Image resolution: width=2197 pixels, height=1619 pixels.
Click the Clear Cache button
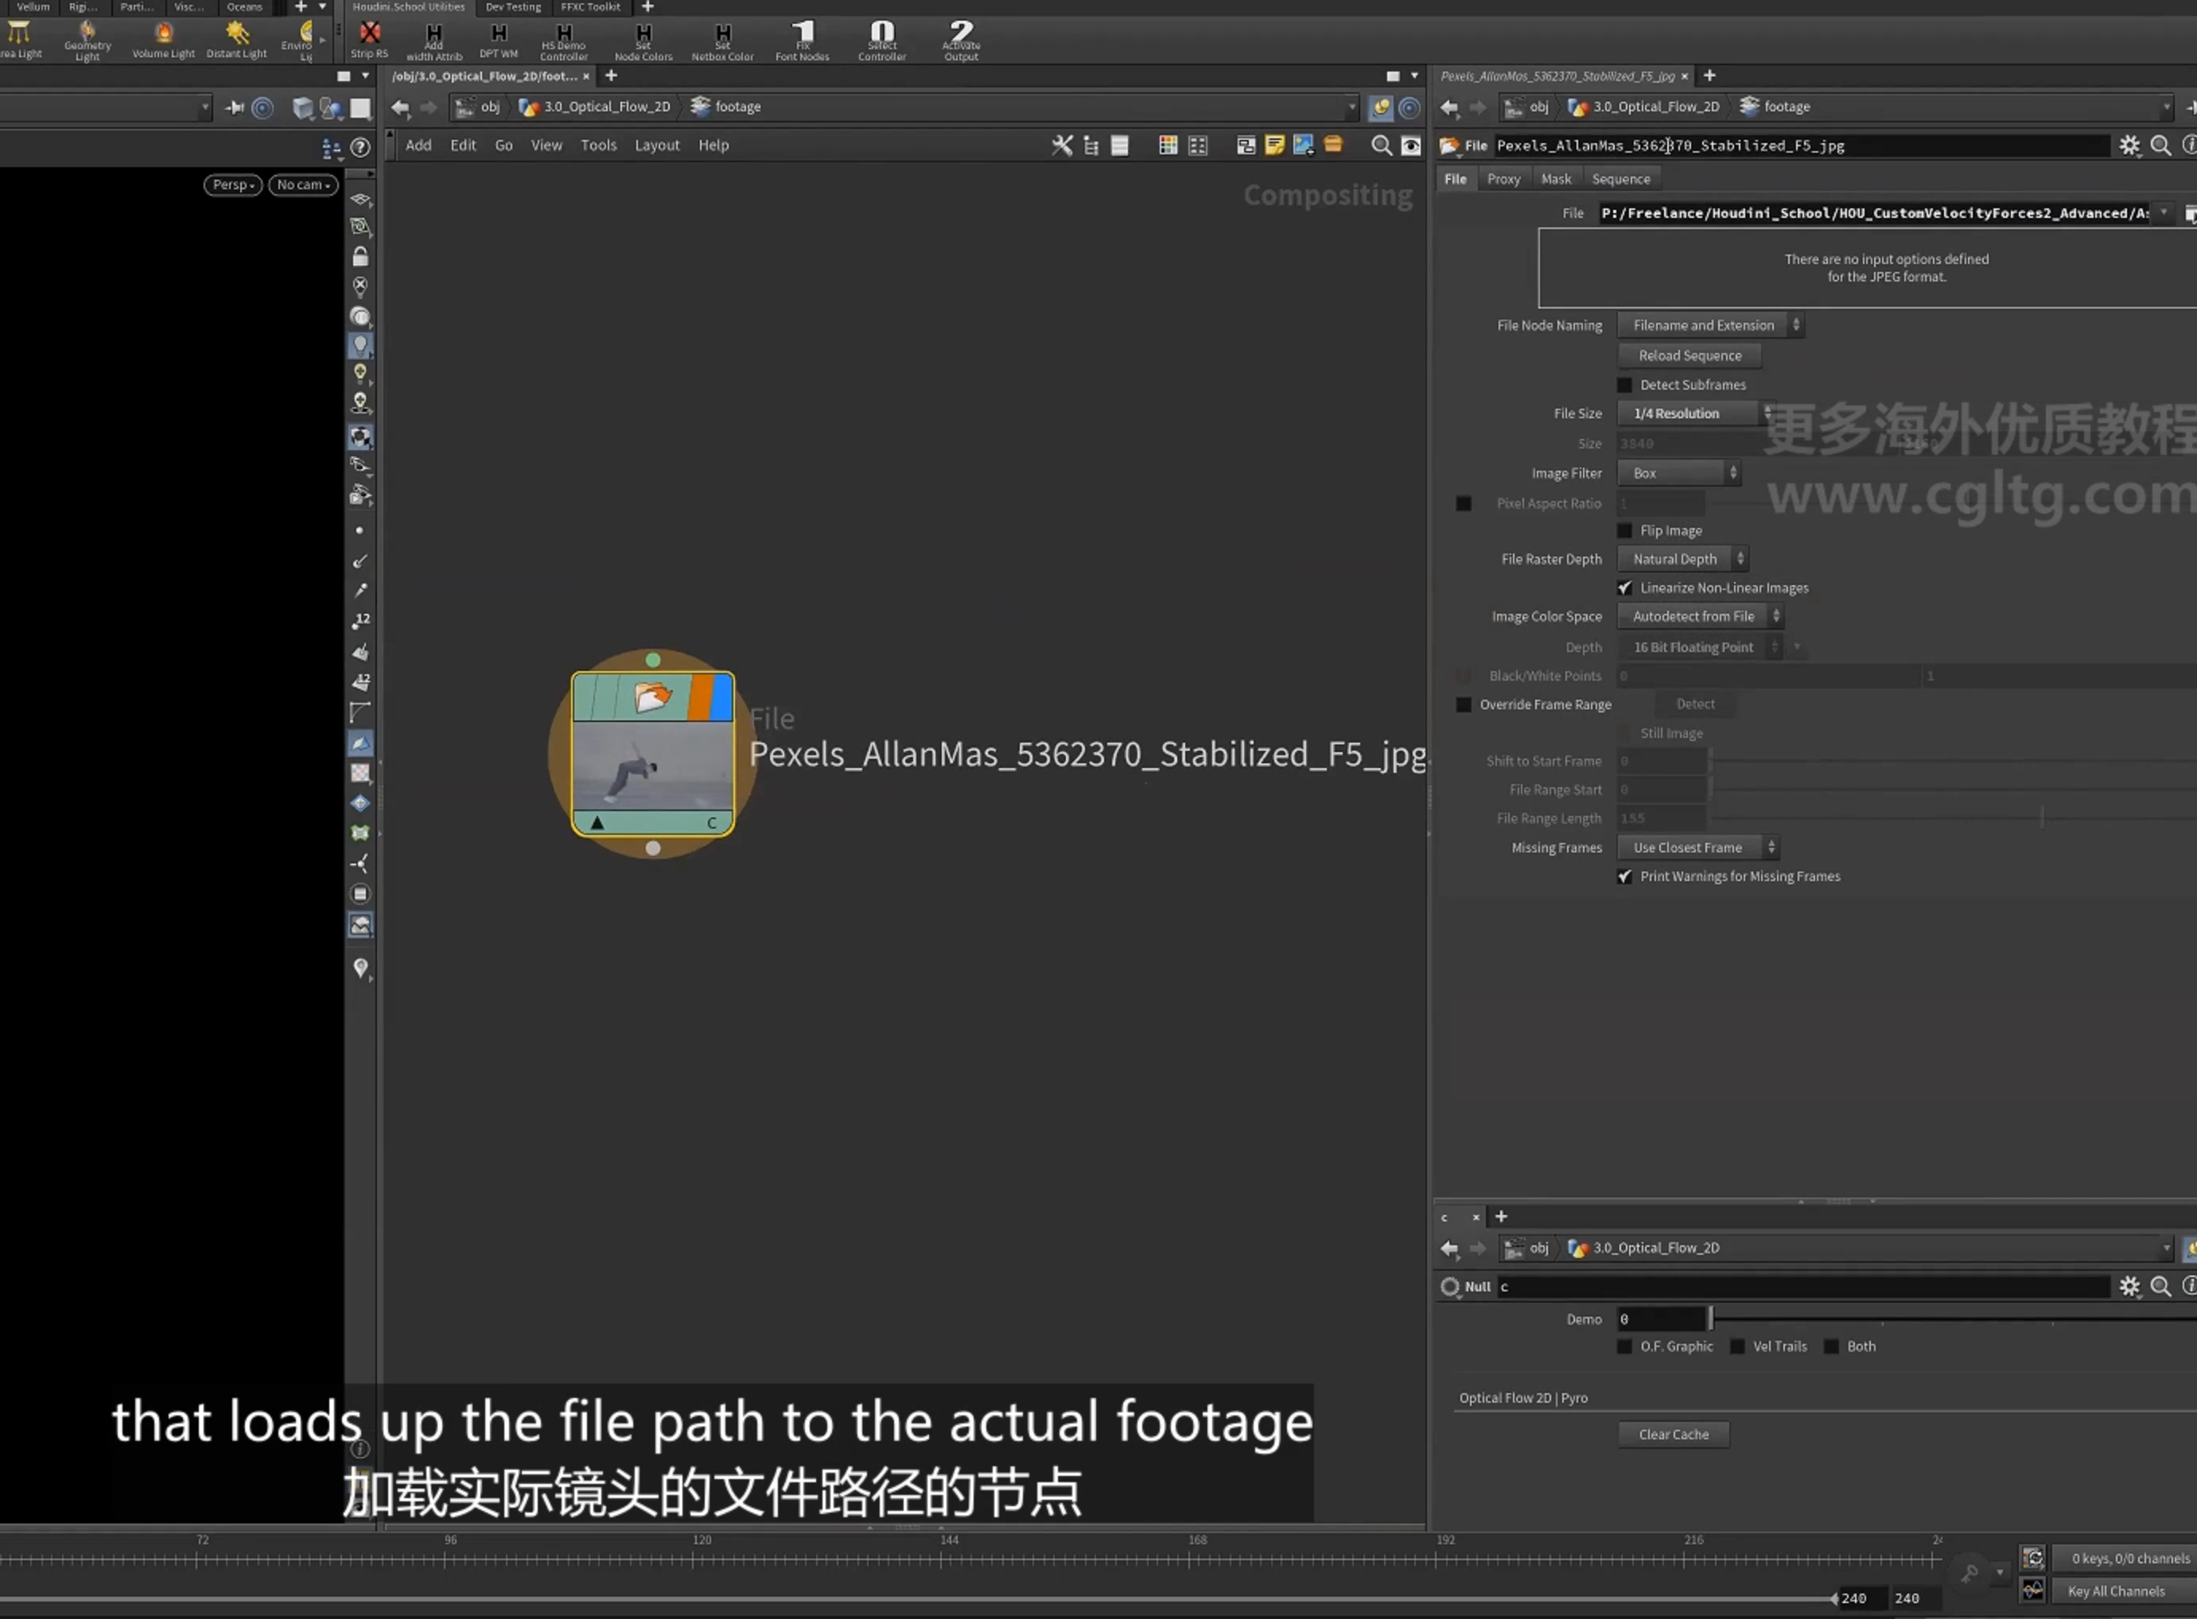[x=1674, y=1435]
